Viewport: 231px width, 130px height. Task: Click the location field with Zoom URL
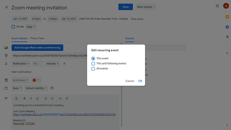(49, 56)
